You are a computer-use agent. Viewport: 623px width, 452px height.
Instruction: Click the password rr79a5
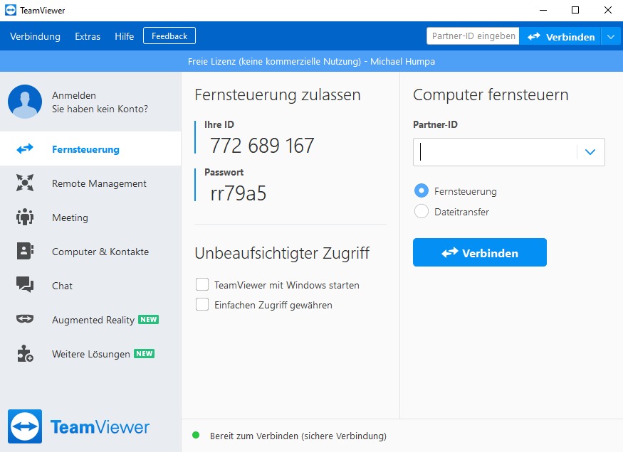pos(238,193)
